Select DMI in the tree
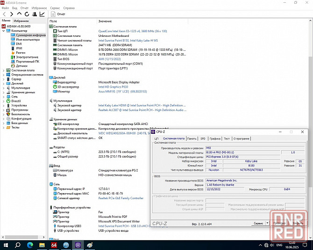This screenshot has height=250, width=313. 19,44
